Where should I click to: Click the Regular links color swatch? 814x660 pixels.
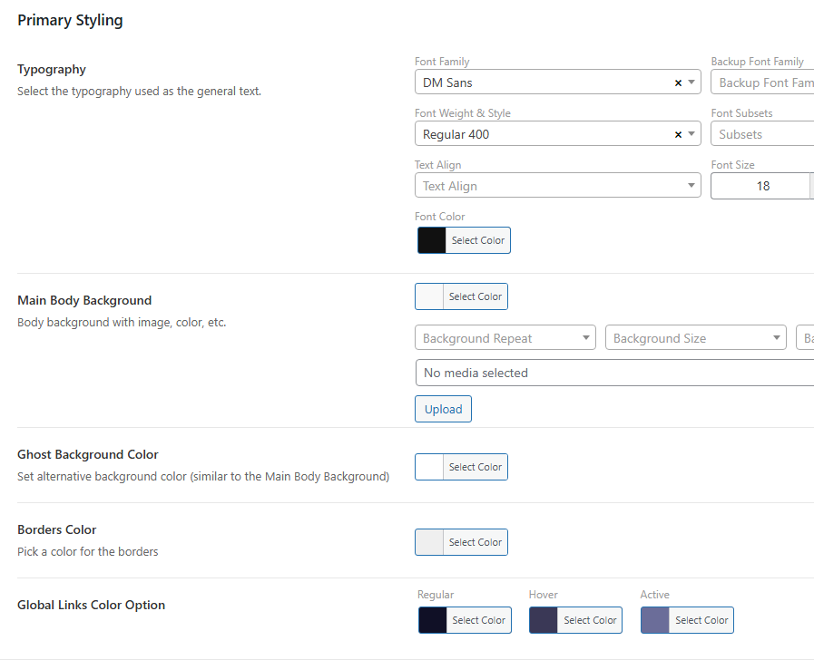click(x=433, y=620)
